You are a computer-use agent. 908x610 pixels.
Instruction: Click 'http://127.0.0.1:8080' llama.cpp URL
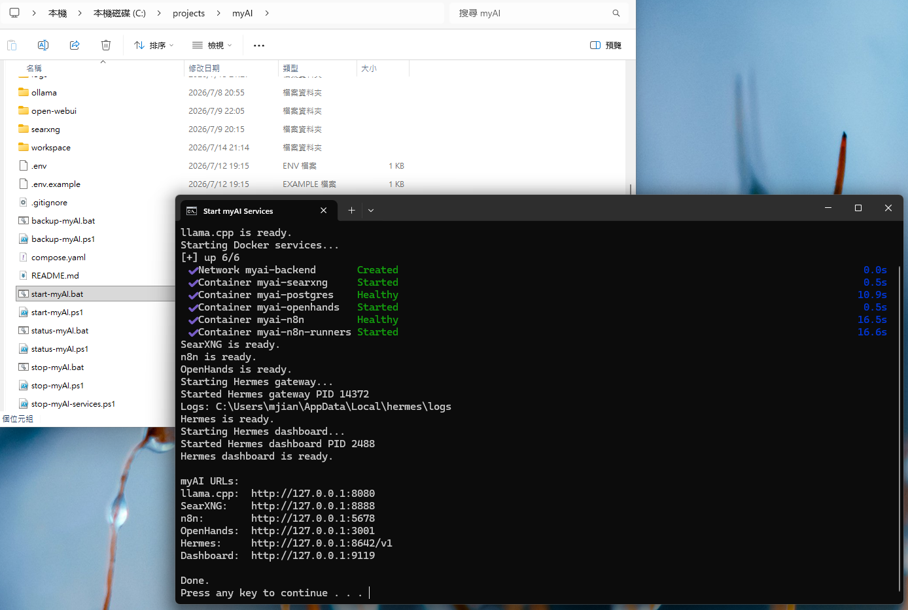[x=313, y=493]
